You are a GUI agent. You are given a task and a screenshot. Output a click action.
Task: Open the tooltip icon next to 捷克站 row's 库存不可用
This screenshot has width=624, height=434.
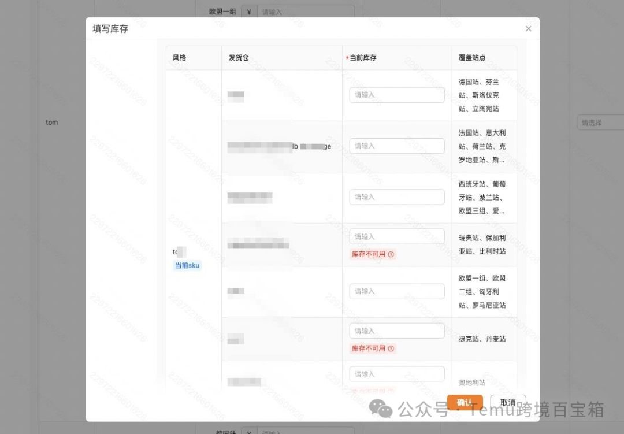click(392, 348)
